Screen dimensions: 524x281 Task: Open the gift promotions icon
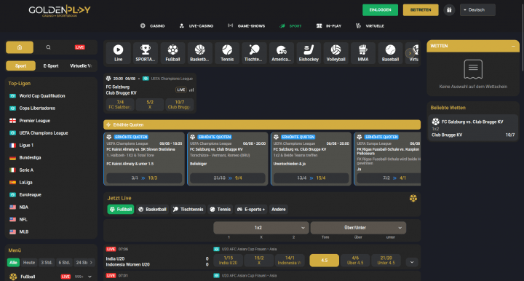click(x=449, y=10)
